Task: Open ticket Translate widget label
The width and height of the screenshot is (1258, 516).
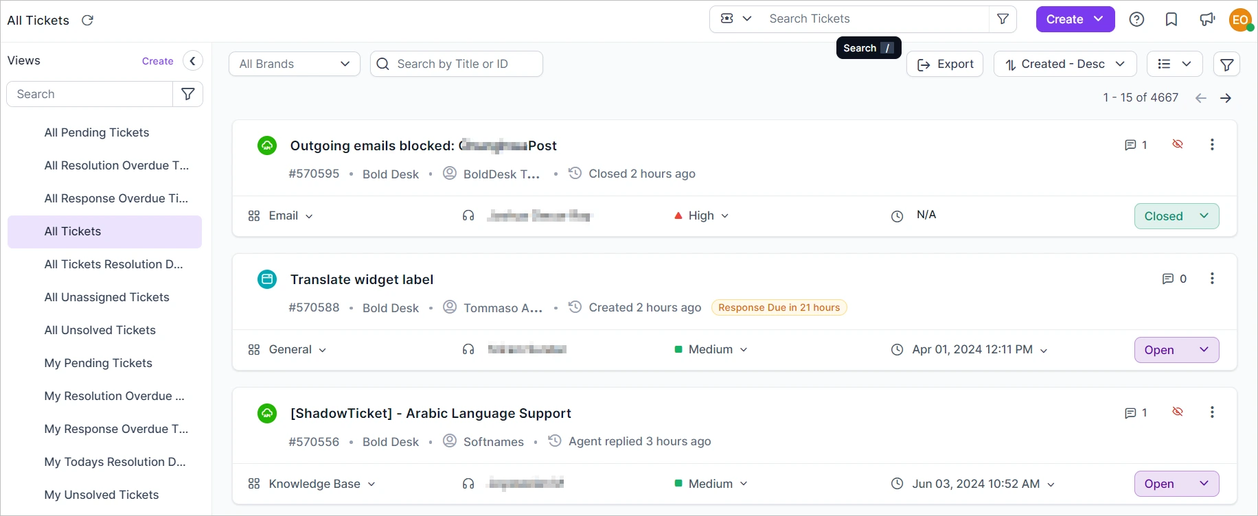Action: 362,279
